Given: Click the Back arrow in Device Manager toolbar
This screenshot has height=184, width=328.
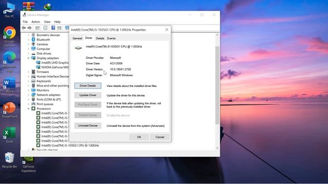Looking at the screenshot, I should [24, 28].
